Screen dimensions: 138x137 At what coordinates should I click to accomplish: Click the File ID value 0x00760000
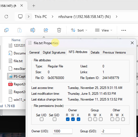pyautogui.click(x=56, y=78)
